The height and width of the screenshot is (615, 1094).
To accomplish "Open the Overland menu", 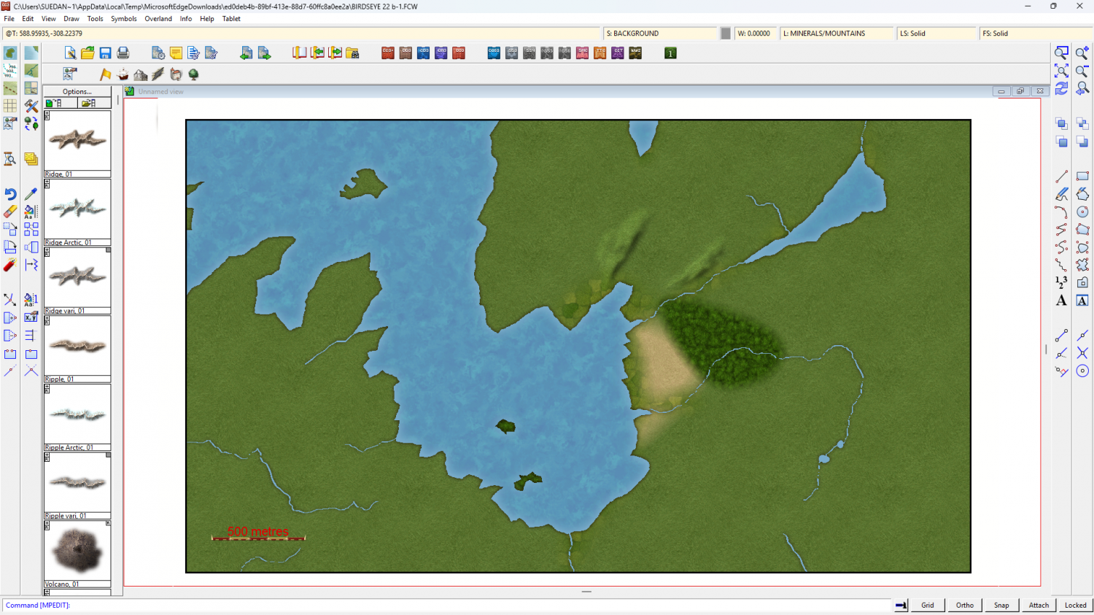I will point(158,19).
